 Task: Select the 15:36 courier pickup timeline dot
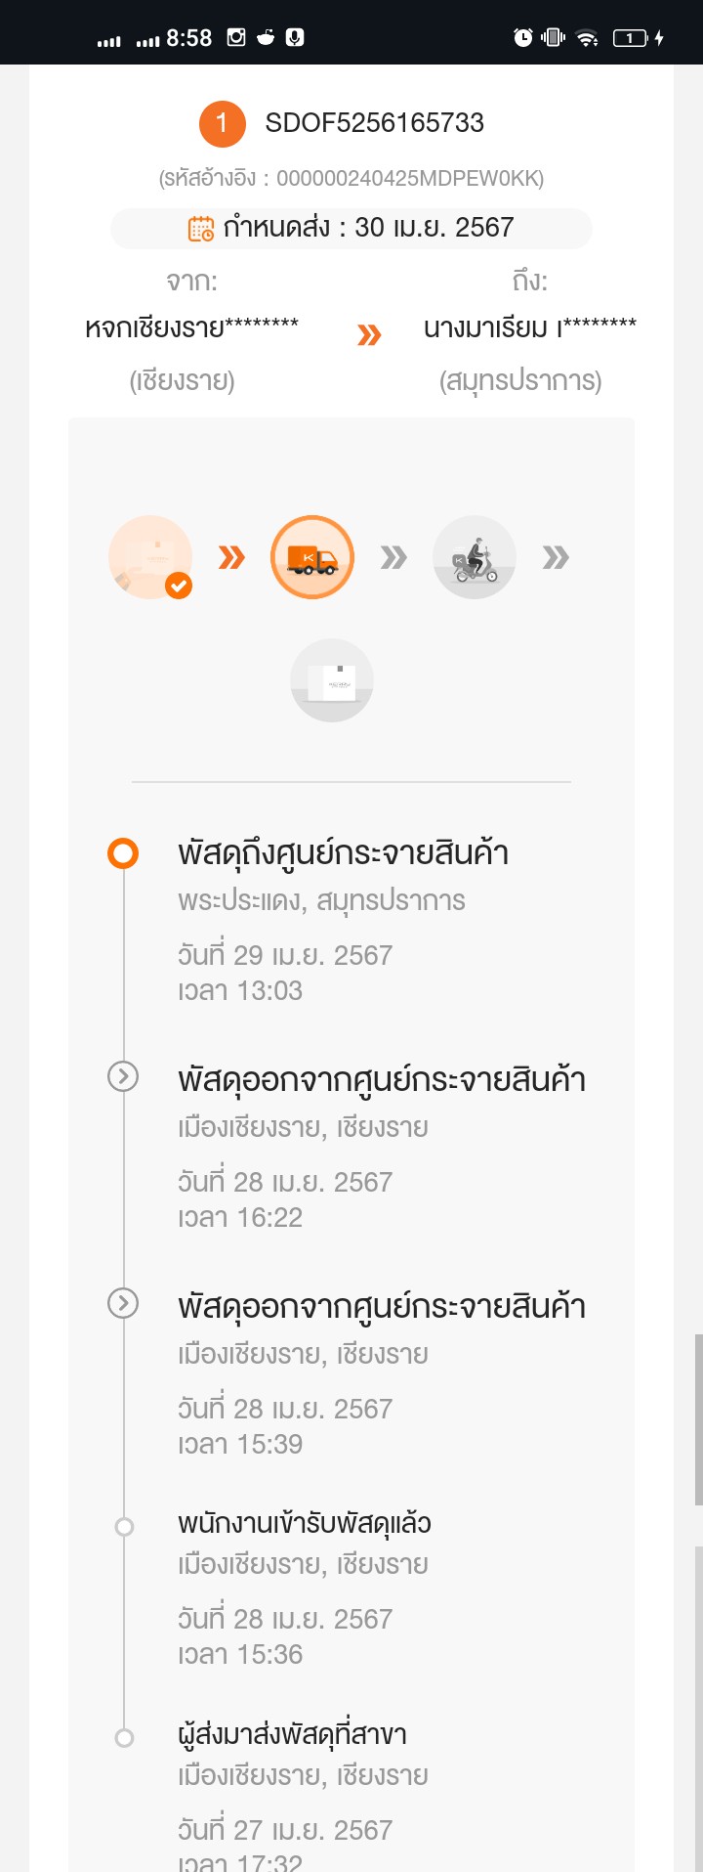click(x=124, y=1526)
